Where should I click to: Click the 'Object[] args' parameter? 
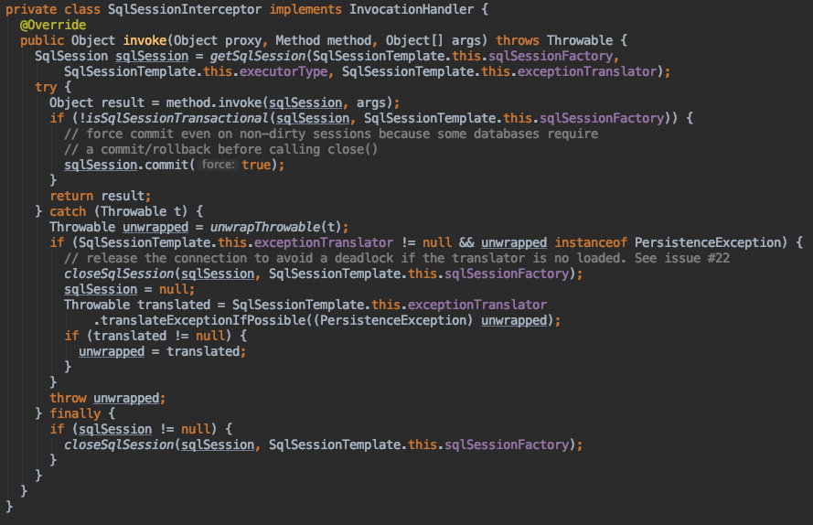(x=433, y=40)
